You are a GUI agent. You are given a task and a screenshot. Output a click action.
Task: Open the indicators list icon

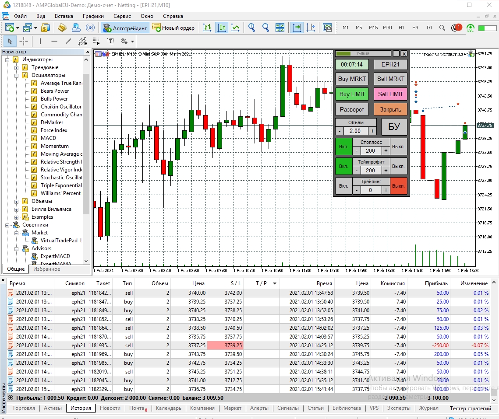[x=327, y=28]
